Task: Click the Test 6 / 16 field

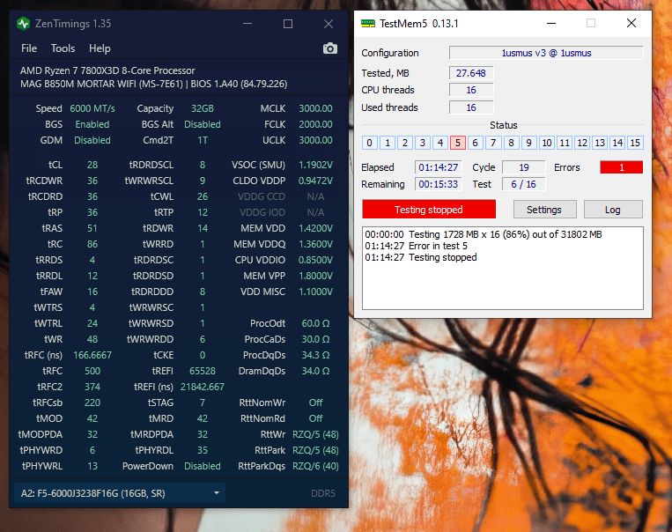Action: 524,184
